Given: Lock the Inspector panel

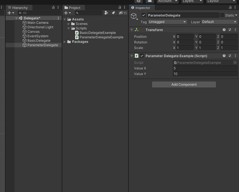Looking at the screenshot, I should pos(230,7).
